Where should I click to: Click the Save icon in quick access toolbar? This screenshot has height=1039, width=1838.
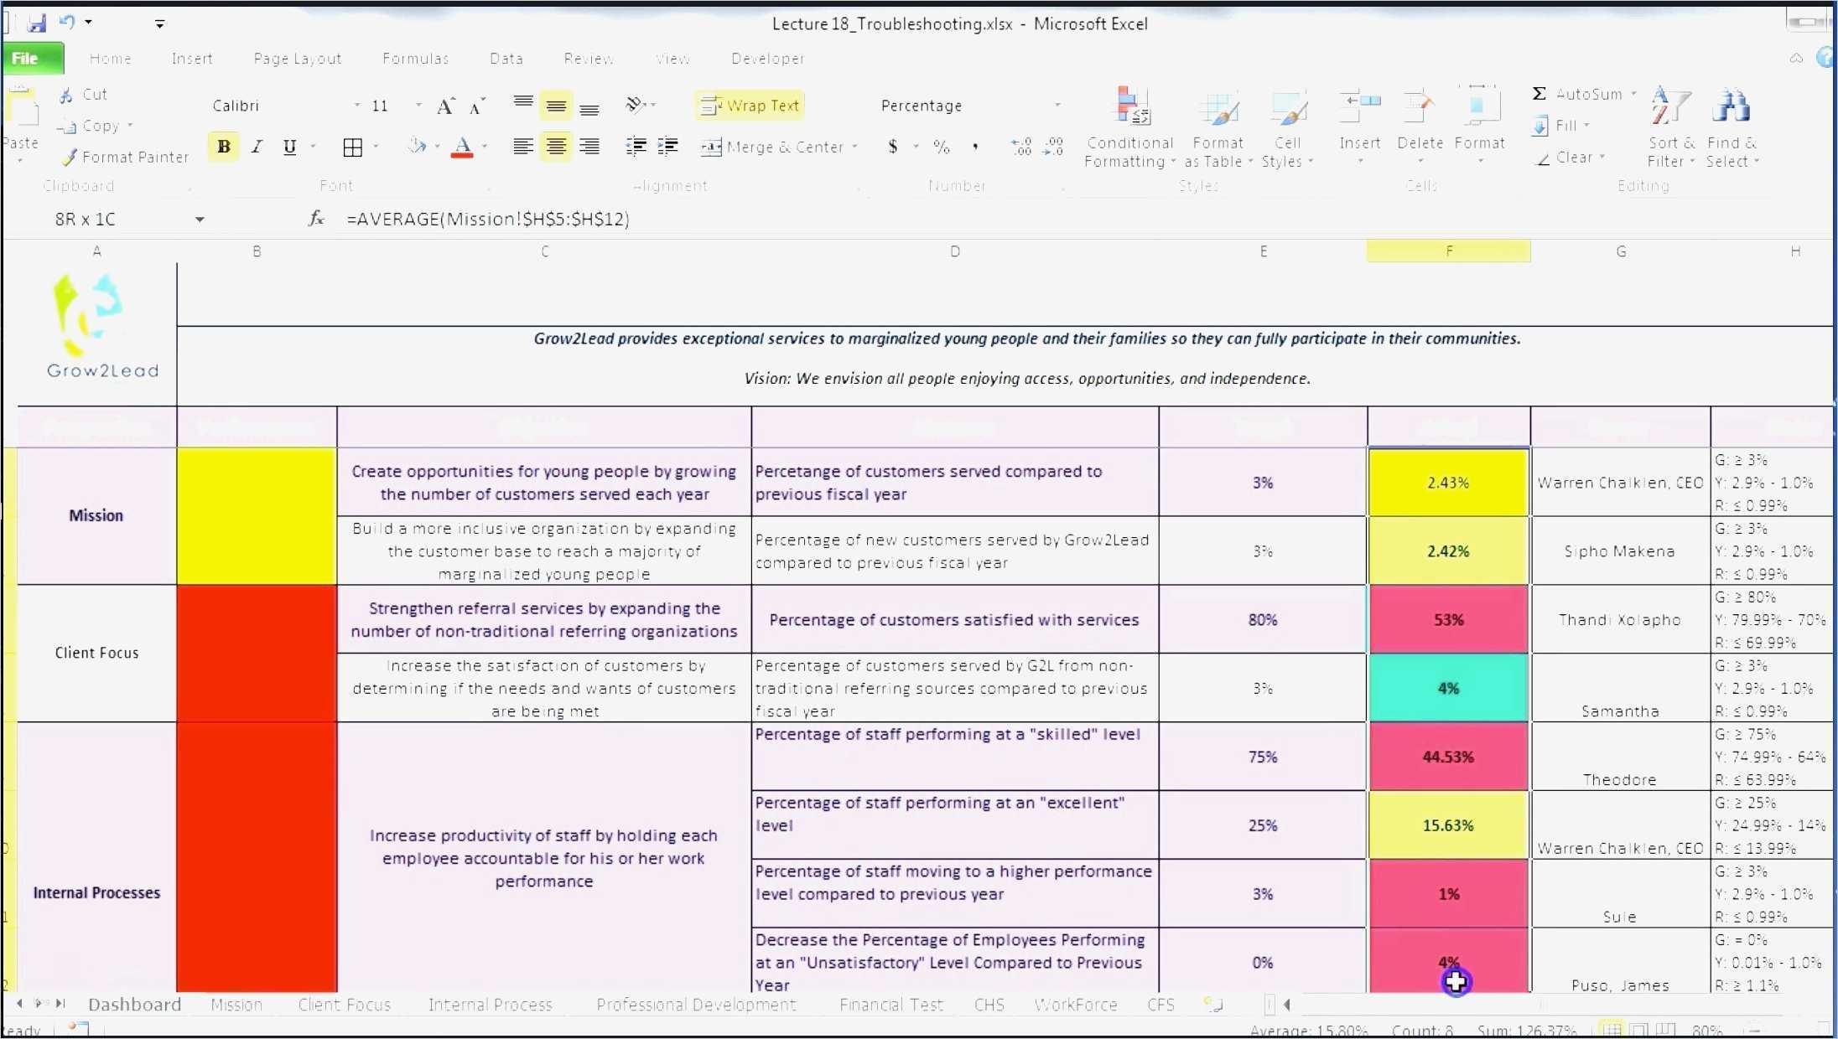pos(36,23)
